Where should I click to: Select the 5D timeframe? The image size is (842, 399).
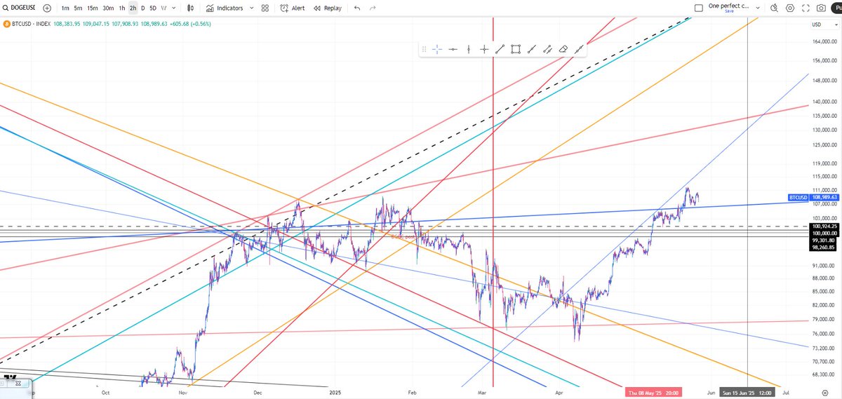[x=153, y=8]
